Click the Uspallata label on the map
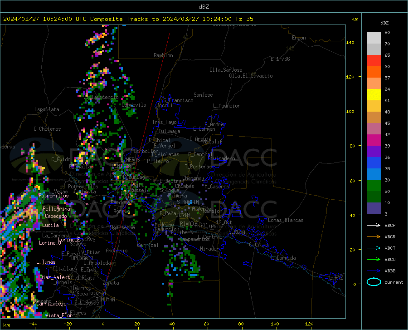408x330 pixels. [47, 109]
